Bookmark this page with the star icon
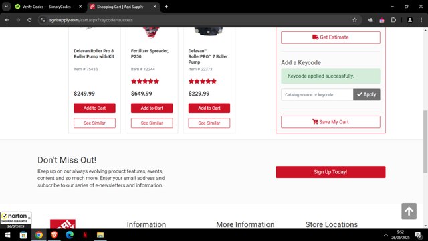This screenshot has height=241, width=428. click(x=354, y=20)
